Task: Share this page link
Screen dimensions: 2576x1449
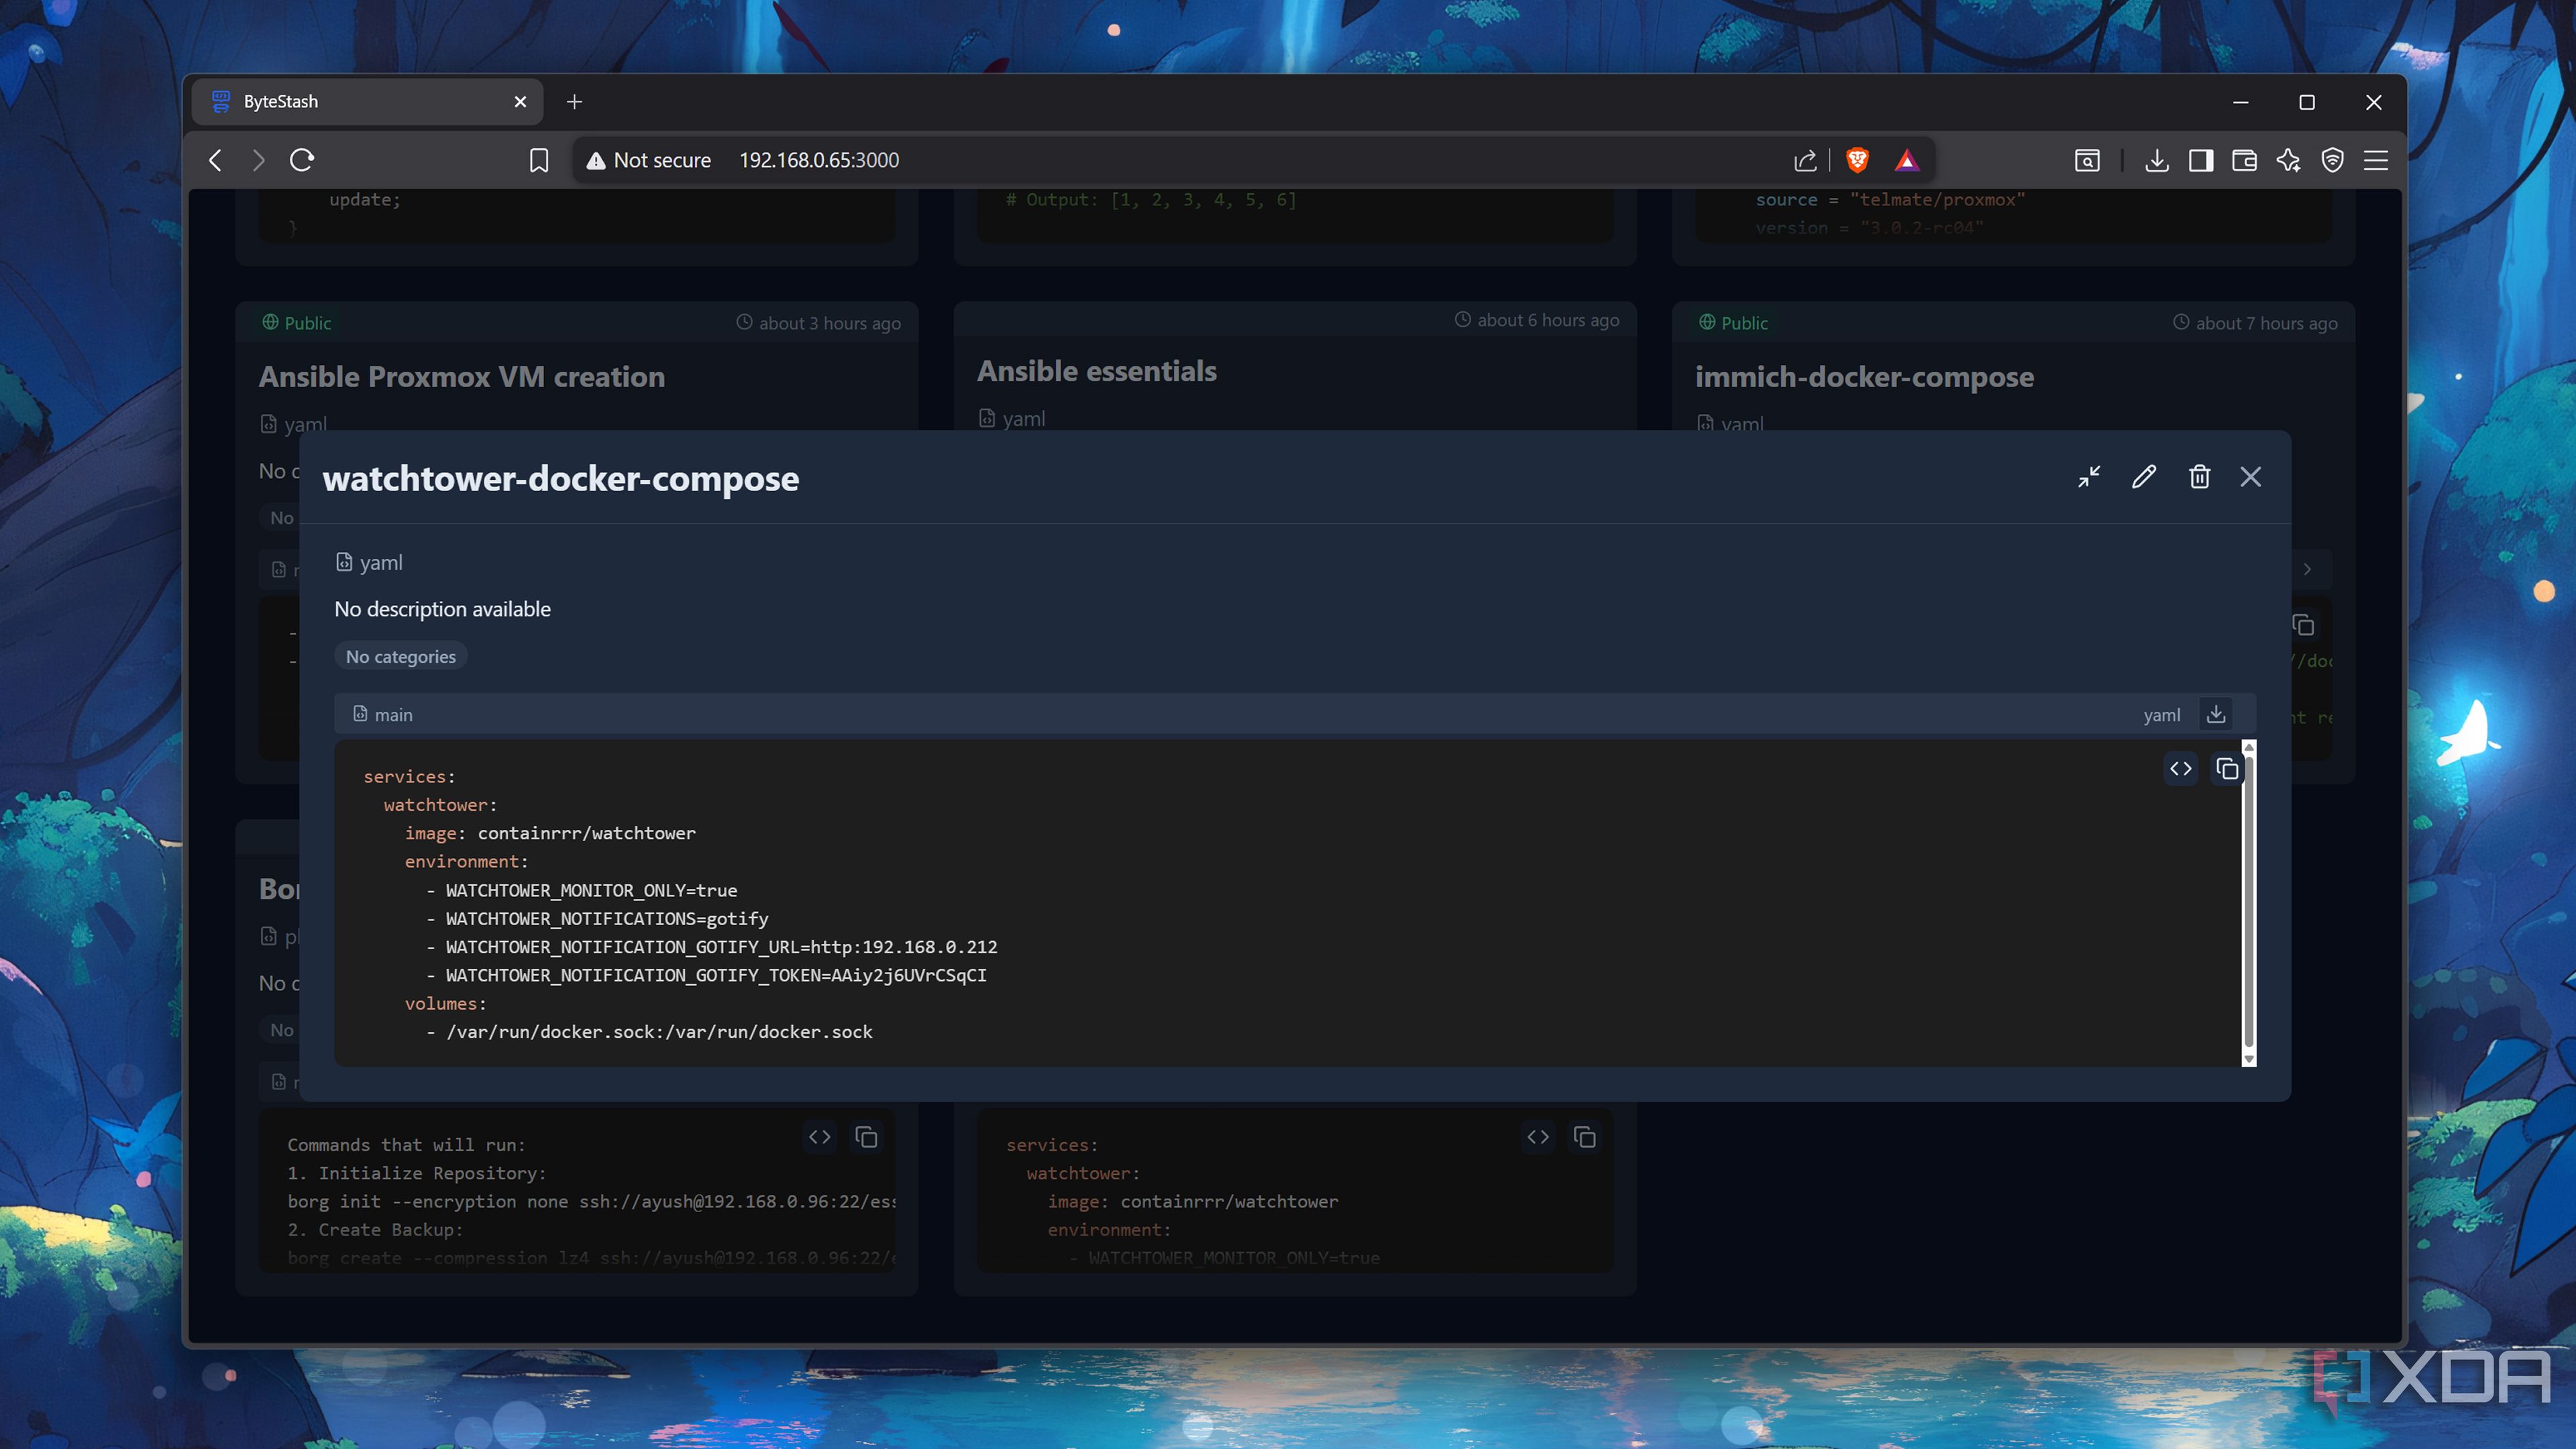Action: coord(1805,160)
